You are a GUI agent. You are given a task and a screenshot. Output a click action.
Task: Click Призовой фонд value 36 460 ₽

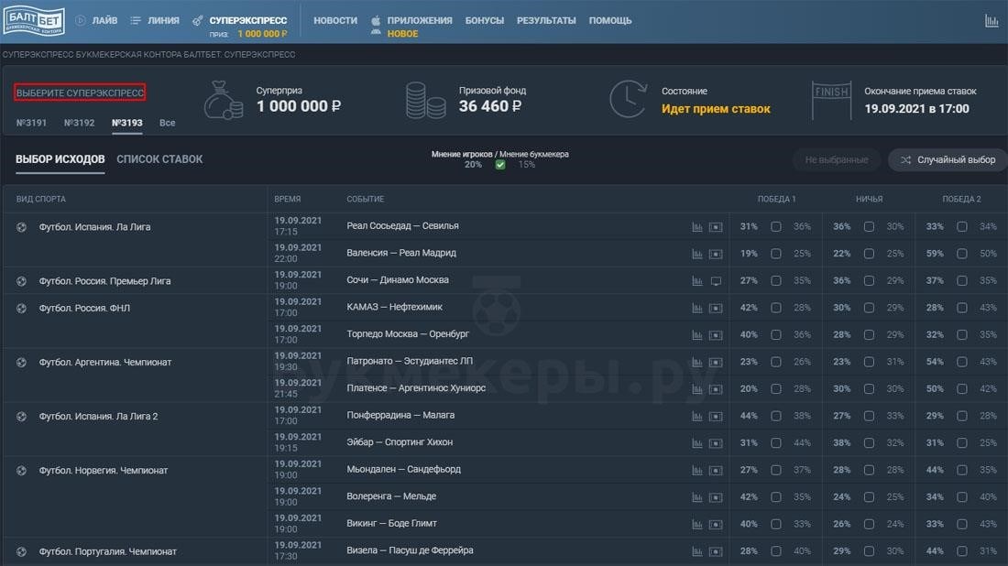[x=490, y=106]
